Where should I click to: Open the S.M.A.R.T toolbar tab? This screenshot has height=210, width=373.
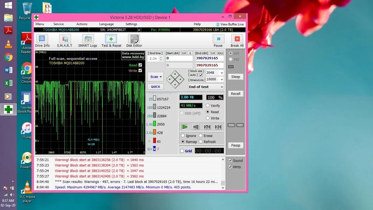pyautogui.click(x=65, y=41)
